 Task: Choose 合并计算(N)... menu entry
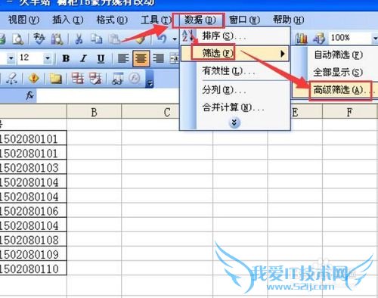235,108
